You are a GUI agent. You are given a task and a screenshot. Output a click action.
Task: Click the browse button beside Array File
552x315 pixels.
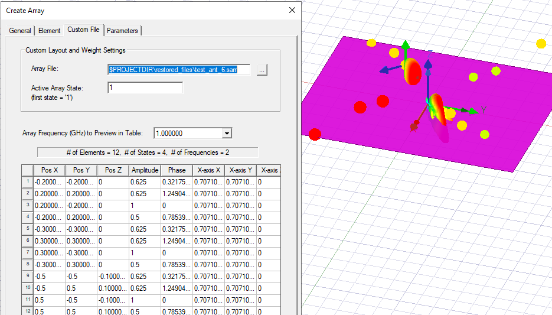pos(263,70)
